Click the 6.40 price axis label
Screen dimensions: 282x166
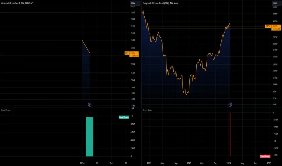click(x=274, y=104)
